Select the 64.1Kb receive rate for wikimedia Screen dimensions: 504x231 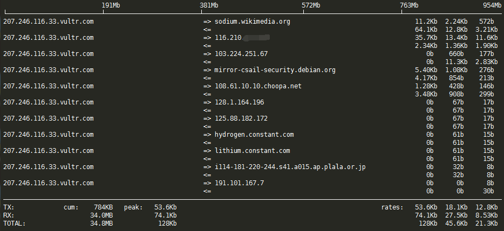click(x=426, y=30)
